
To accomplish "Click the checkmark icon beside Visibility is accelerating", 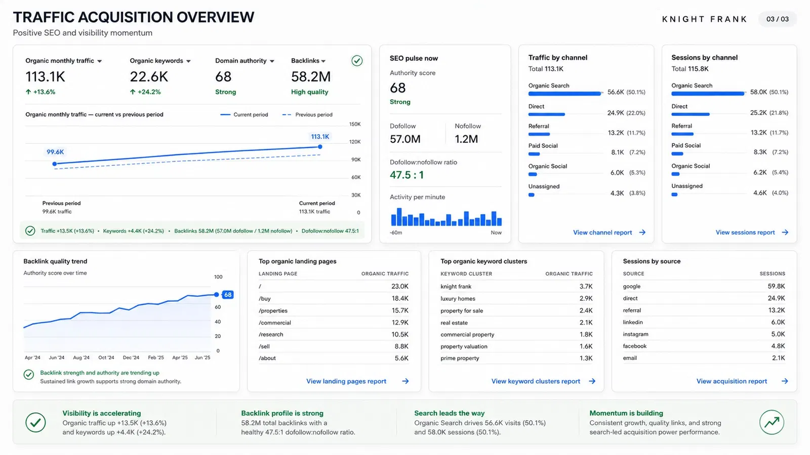I will pyautogui.click(x=35, y=422).
